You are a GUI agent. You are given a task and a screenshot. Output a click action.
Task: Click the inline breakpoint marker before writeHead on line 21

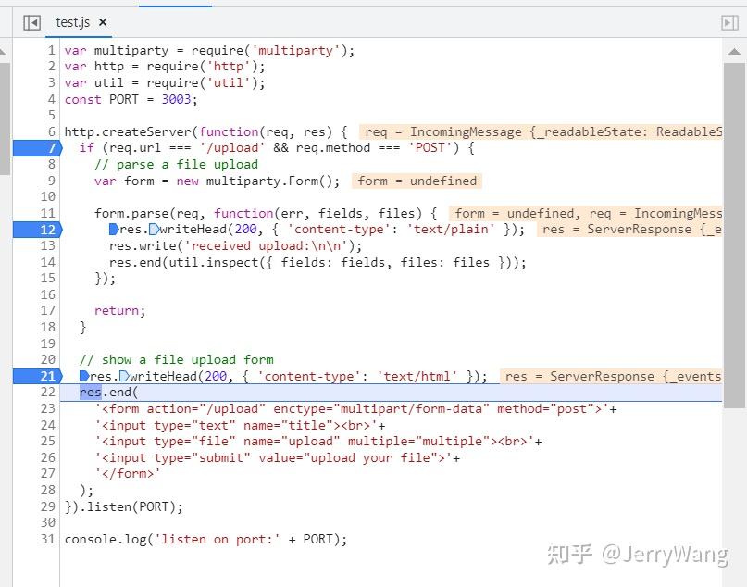[126, 376]
